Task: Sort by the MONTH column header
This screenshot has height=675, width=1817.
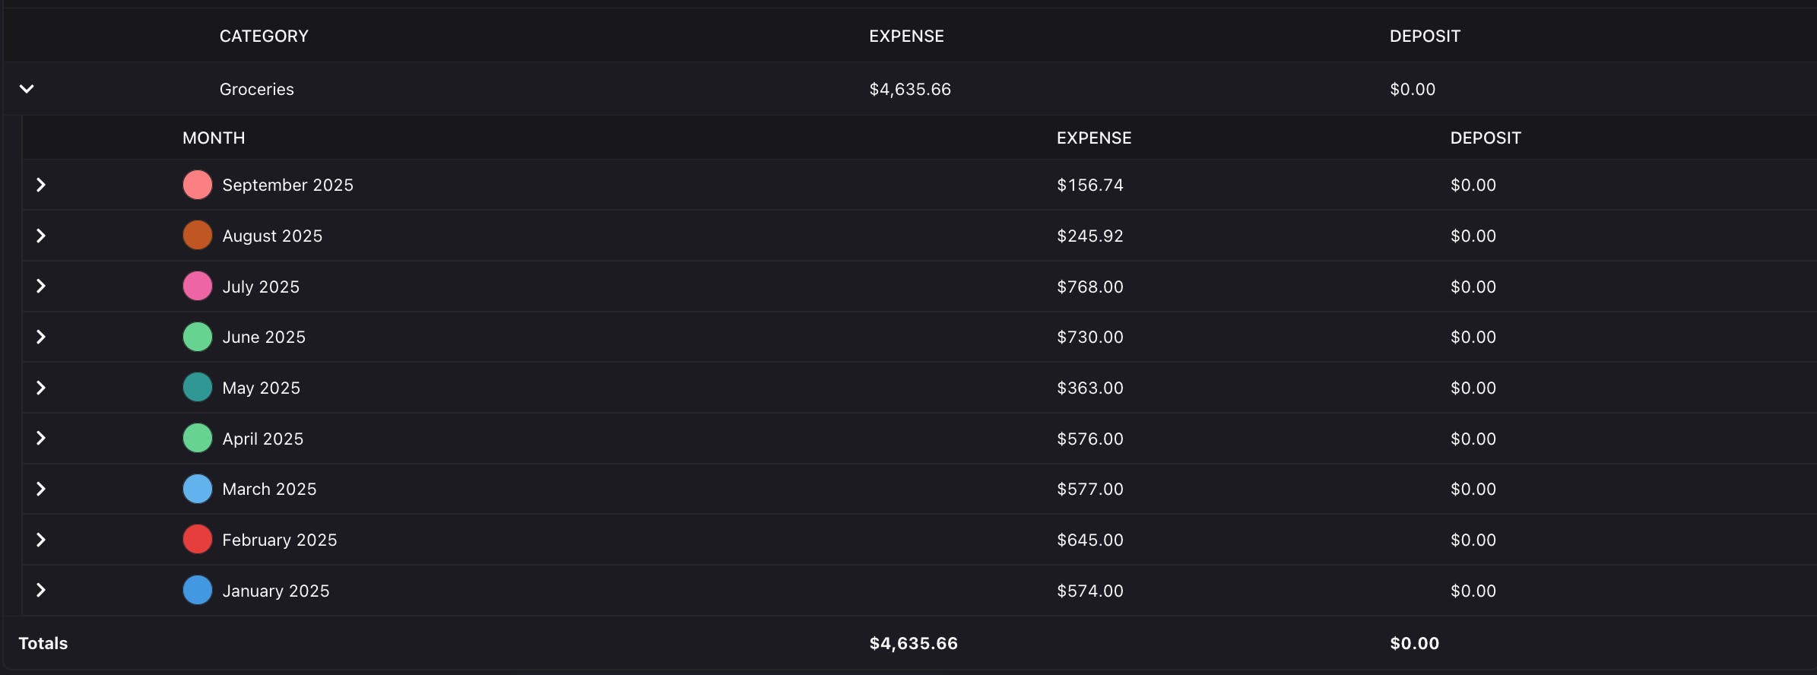Action: 214,138
